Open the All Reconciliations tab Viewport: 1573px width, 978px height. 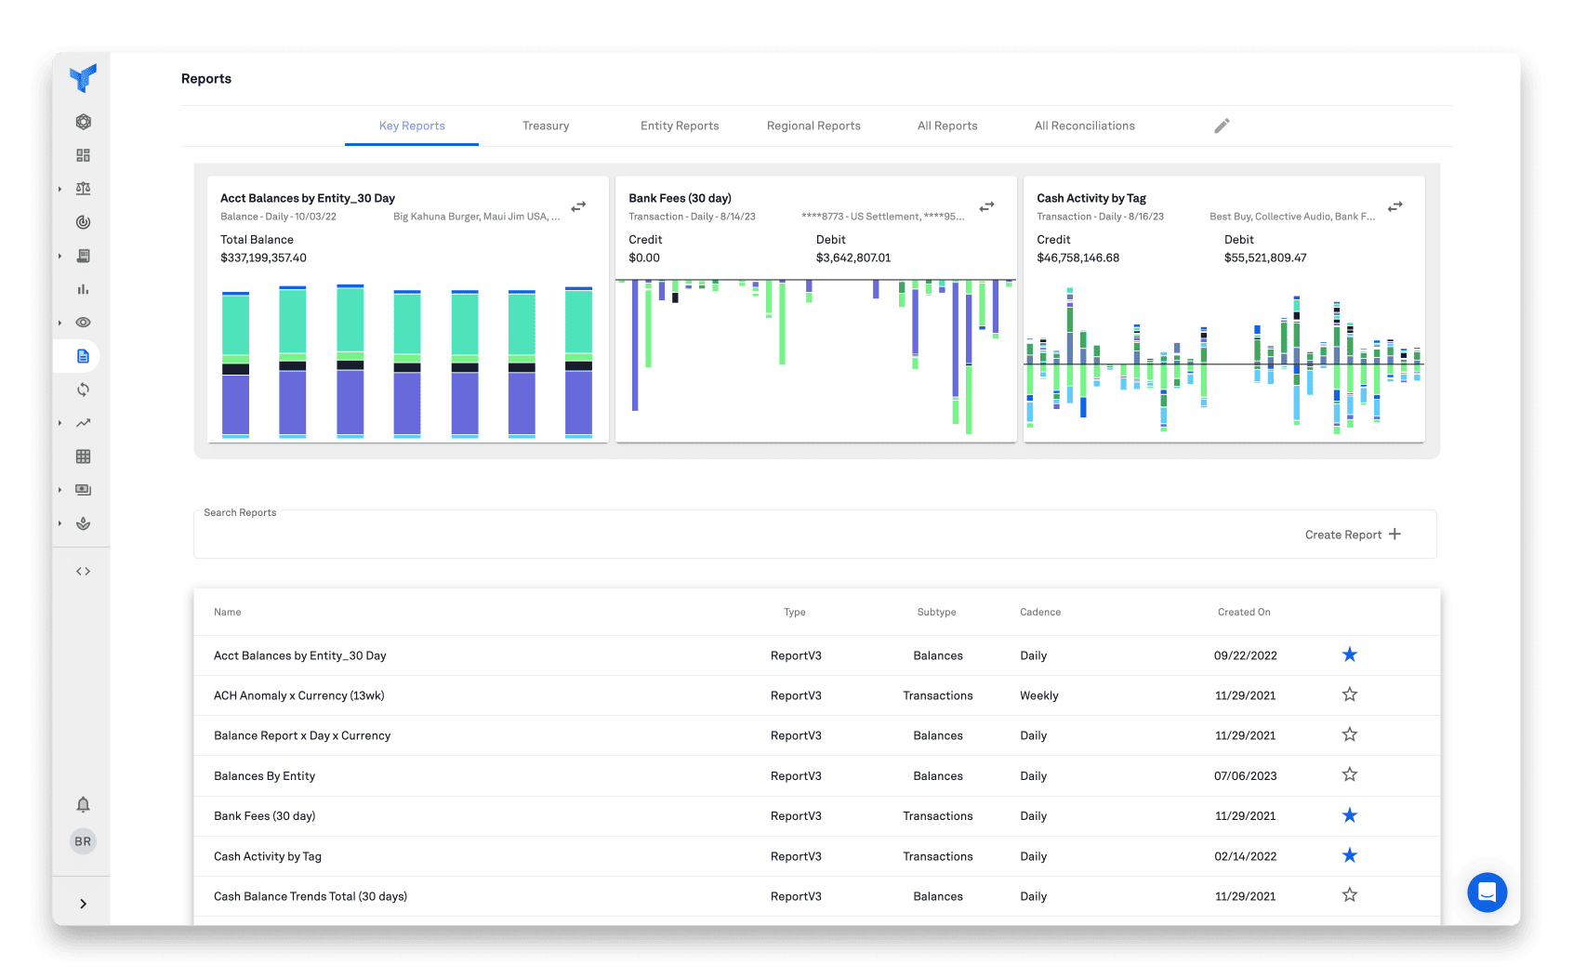click(x=1084, y=126)
